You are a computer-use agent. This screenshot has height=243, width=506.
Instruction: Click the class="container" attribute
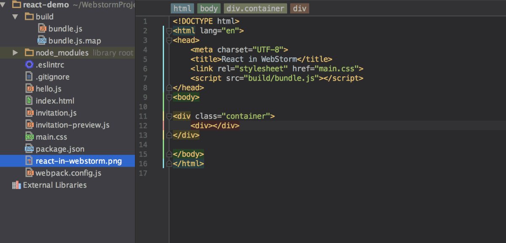click(x=232, y=116)
